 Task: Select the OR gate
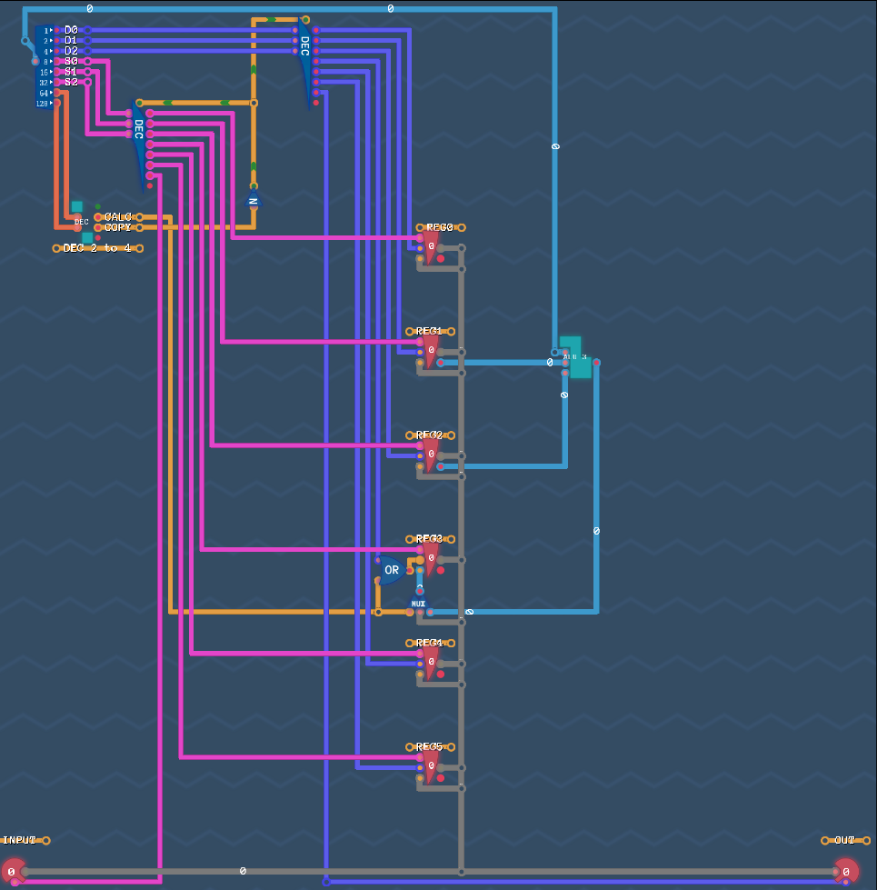pos(391,571)
